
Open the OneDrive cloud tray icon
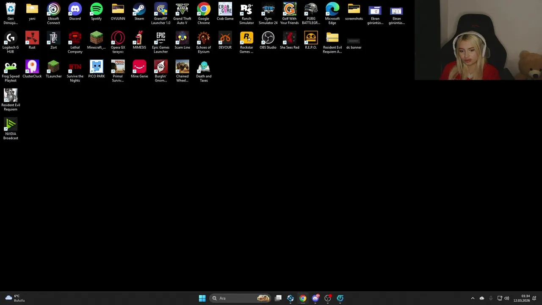[x=481, y=298]
